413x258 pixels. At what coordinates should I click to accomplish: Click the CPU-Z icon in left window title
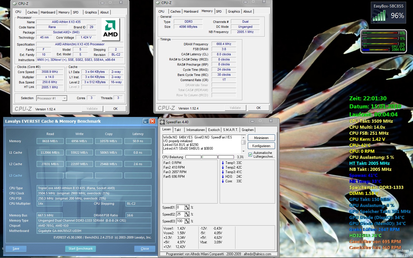pyautogui.click(x=15, y=3)
